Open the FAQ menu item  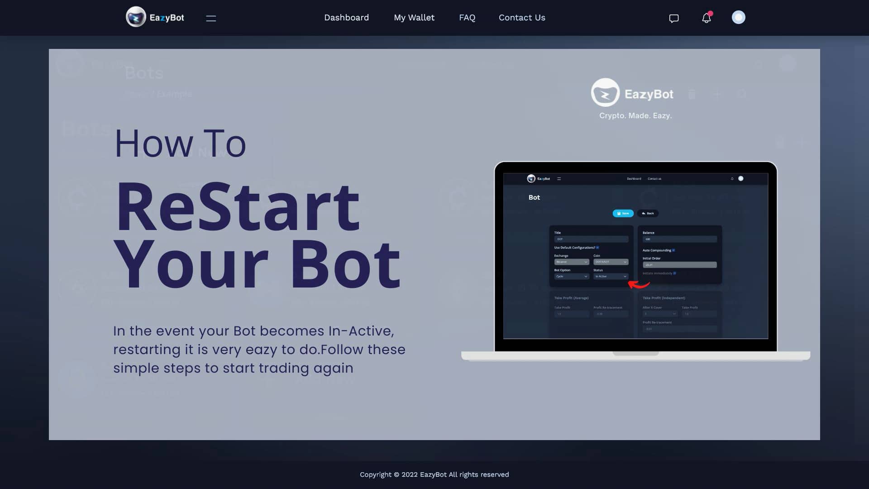pos(468,17)
